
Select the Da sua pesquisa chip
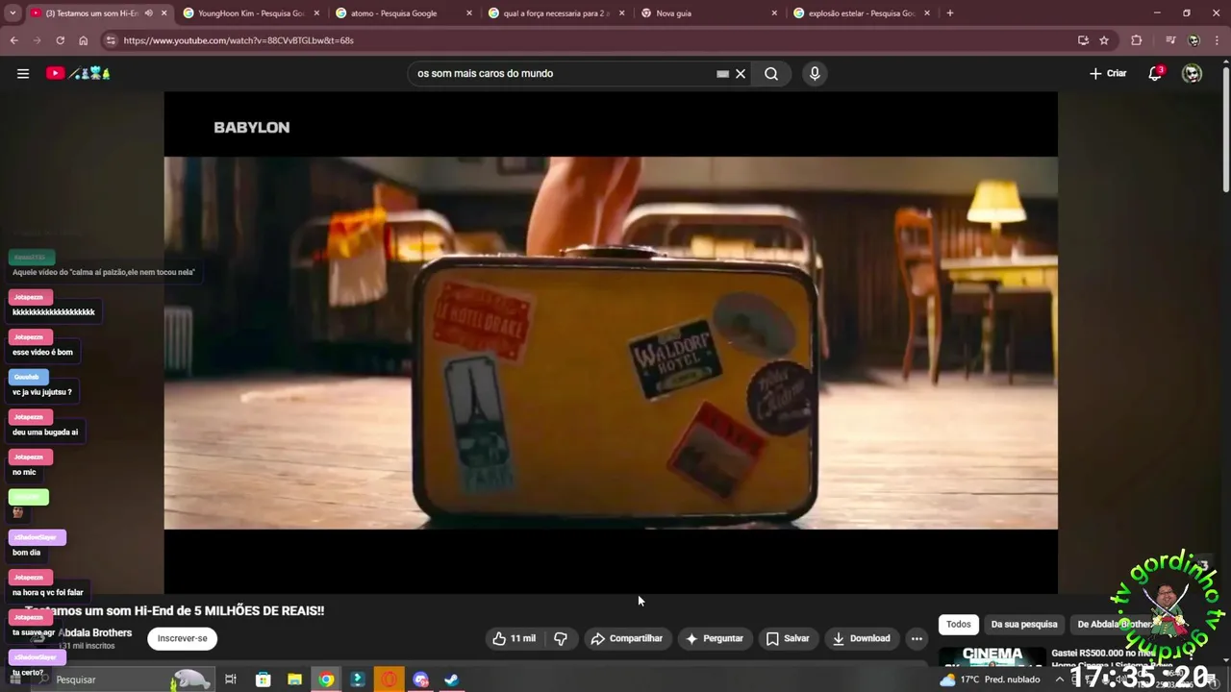(1024, 624)
